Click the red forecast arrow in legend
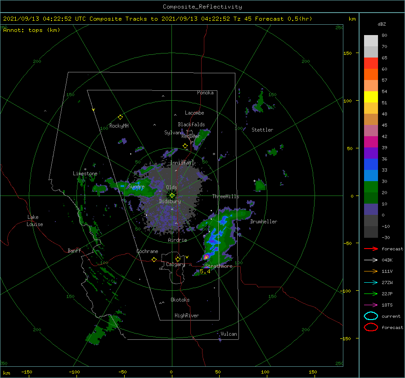This screenshot has width=405, height=378. tap(371, 249)
